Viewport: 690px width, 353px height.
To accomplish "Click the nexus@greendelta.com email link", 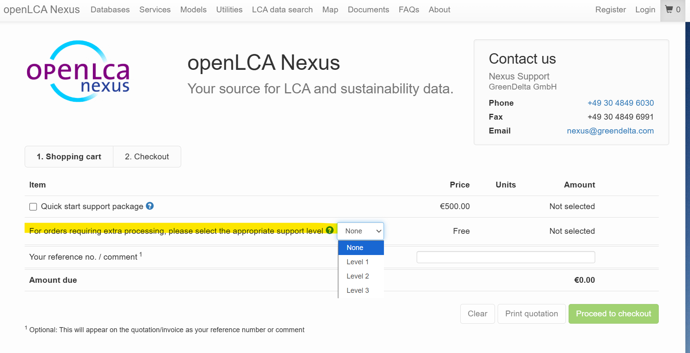I will [x=610, y=131].
